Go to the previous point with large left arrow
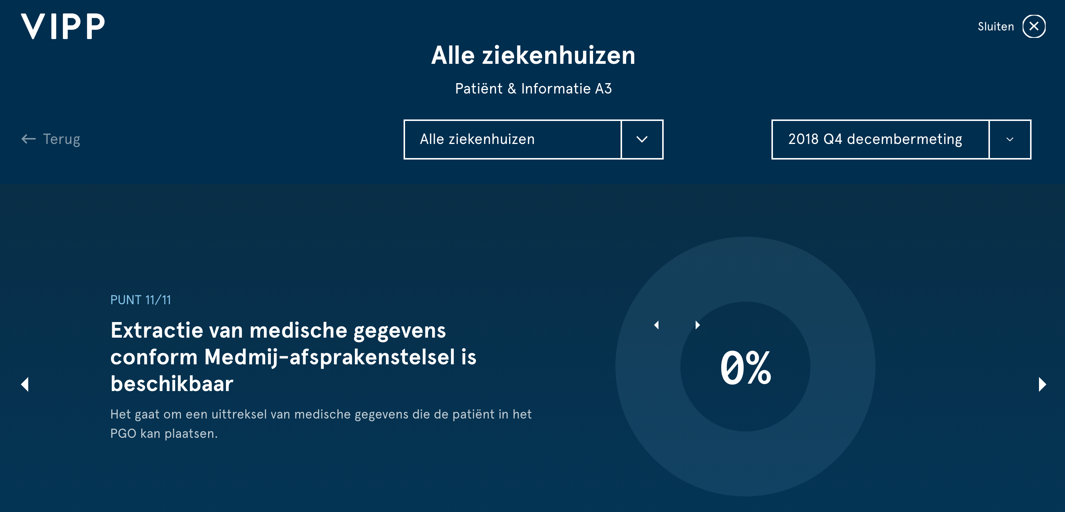Screen dimensions: 1065x512 (x=25, y=384)
